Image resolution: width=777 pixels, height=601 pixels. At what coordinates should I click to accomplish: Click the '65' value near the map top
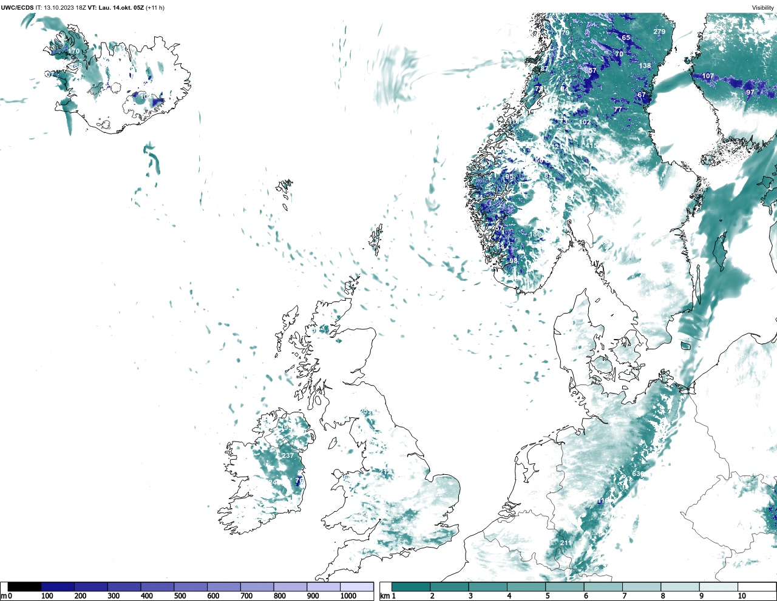click(x=626, y=38)
